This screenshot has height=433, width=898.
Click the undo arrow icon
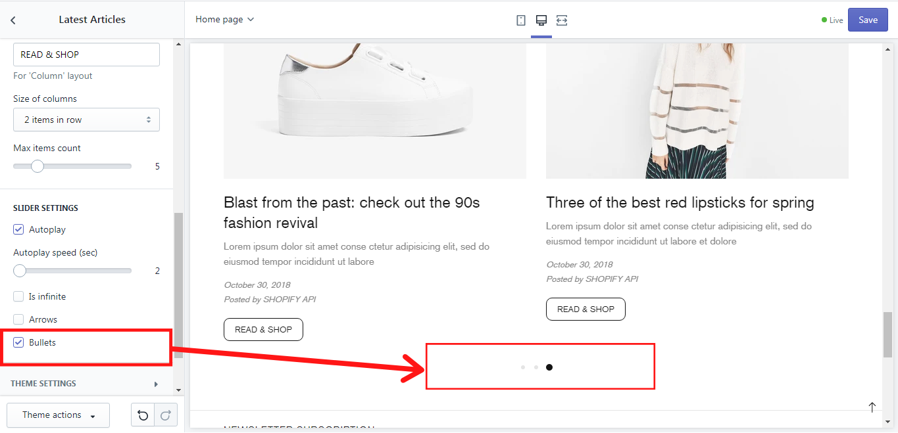tap(143, 415)
